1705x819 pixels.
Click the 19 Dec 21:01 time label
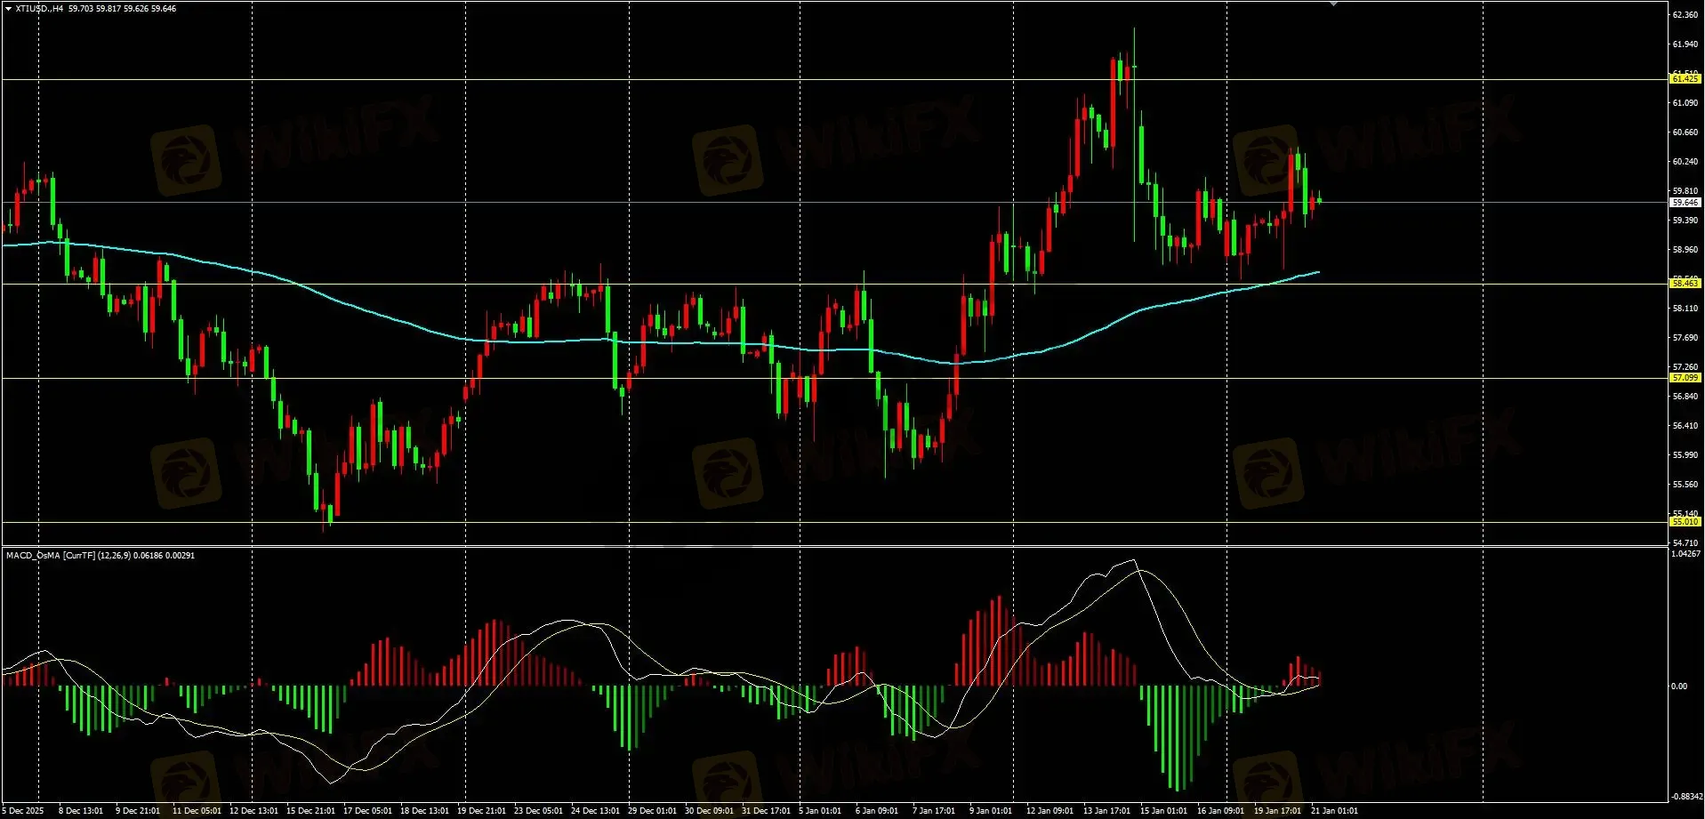coord(481,811)
